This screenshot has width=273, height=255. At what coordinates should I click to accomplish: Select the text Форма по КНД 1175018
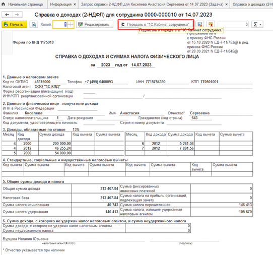point(33,42)
